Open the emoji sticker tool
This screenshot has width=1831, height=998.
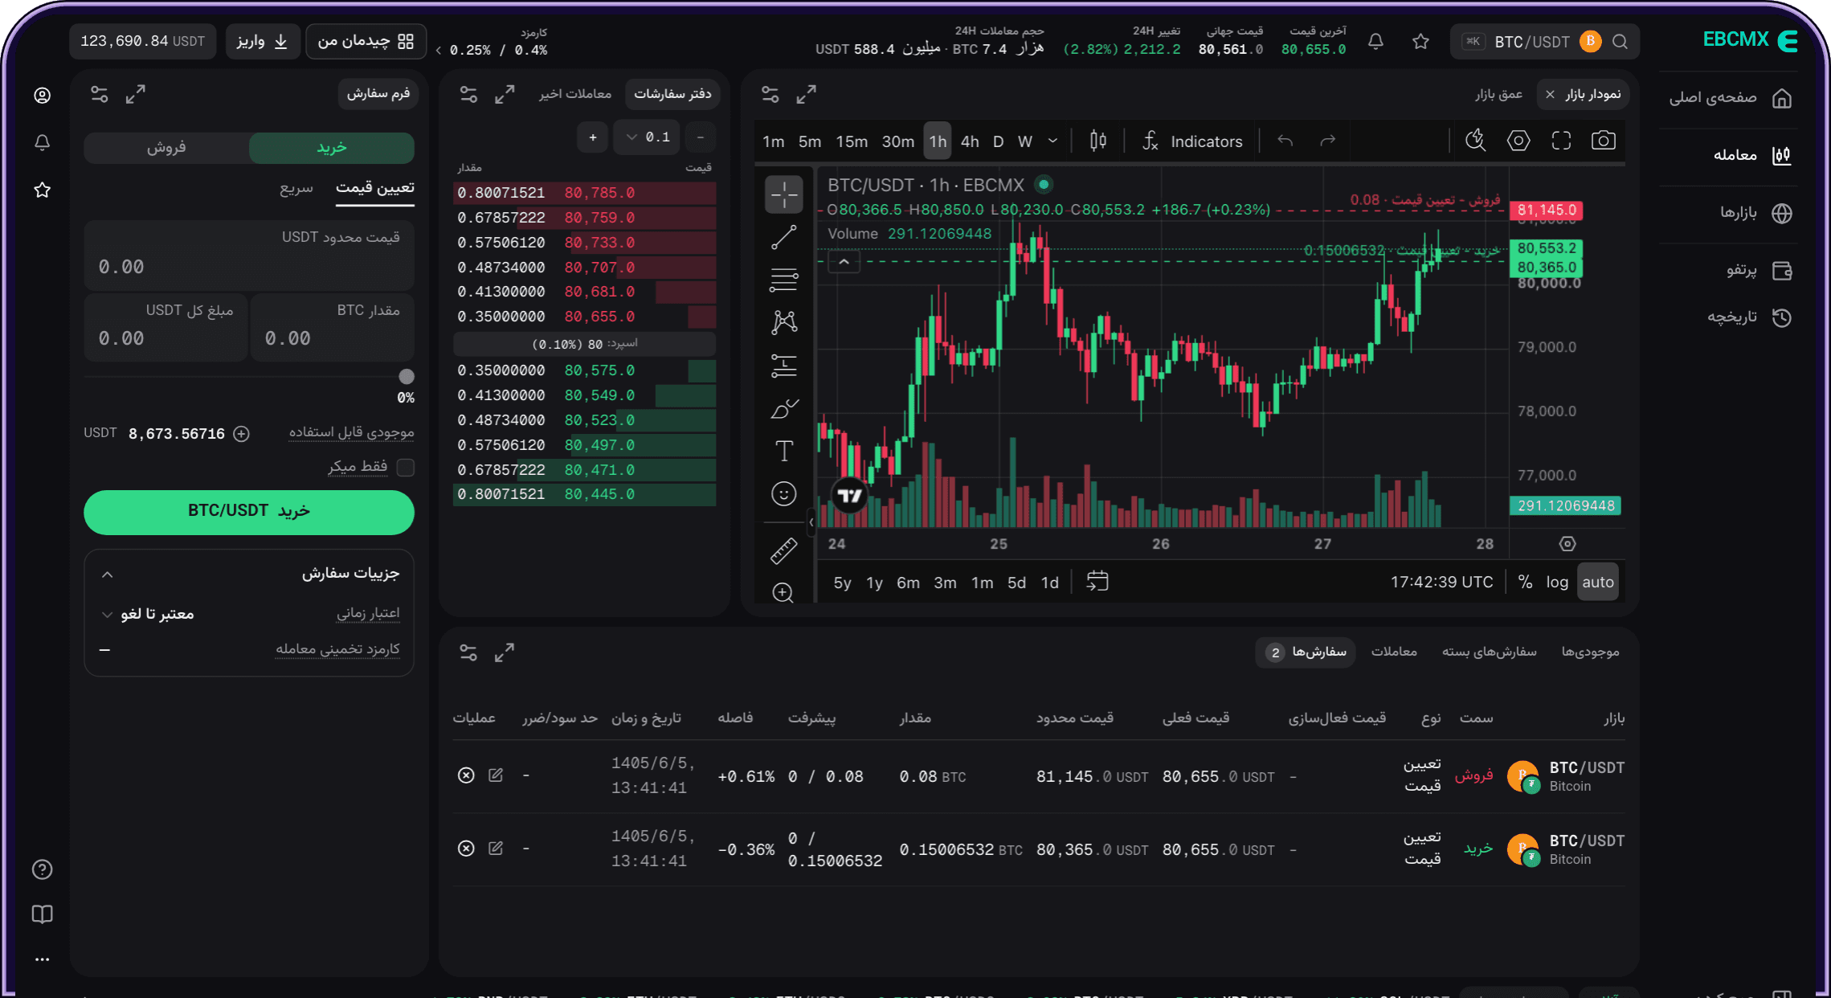point(783,493)
